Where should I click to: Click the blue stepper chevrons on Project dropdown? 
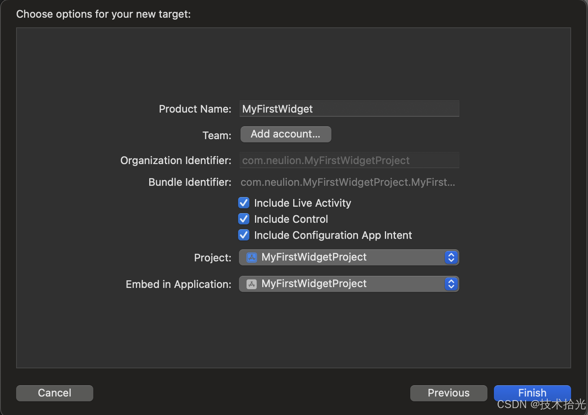451,257
